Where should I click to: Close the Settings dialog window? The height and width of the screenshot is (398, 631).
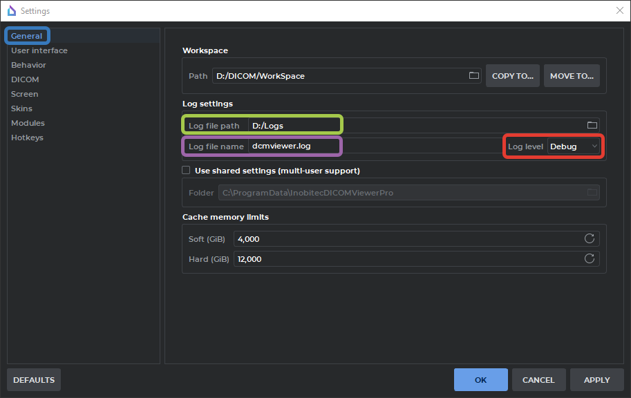(x=619, y=10)
